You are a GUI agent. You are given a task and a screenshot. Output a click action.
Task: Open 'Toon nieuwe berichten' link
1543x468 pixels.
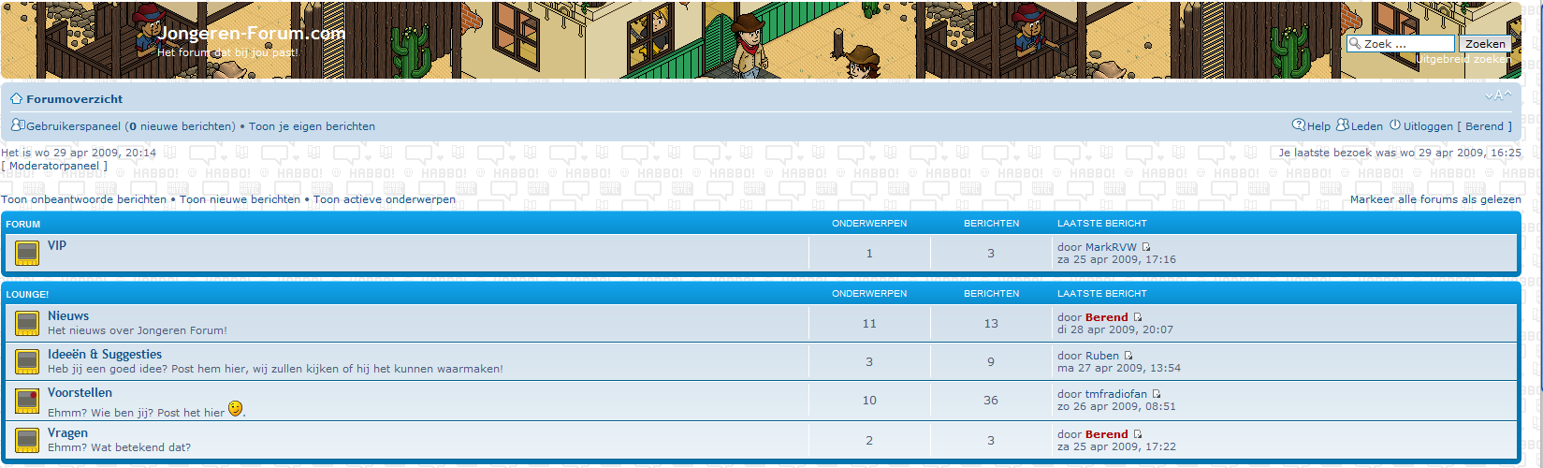click(x=240, y=199)
